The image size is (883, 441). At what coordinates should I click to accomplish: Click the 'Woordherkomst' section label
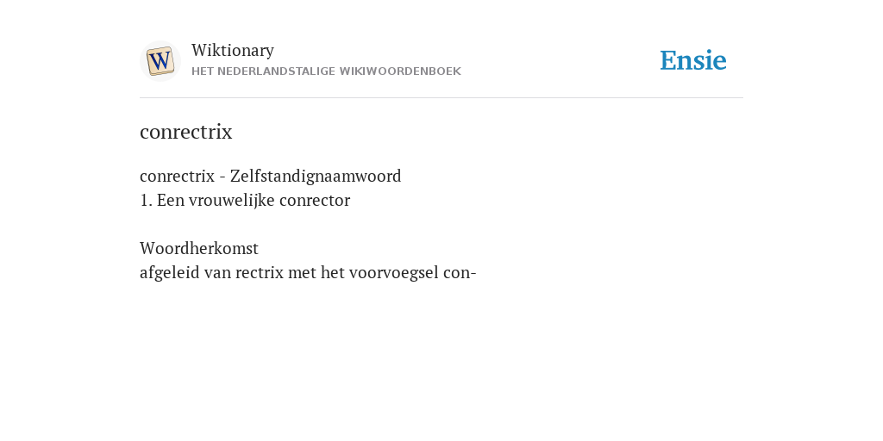point(199,248)
